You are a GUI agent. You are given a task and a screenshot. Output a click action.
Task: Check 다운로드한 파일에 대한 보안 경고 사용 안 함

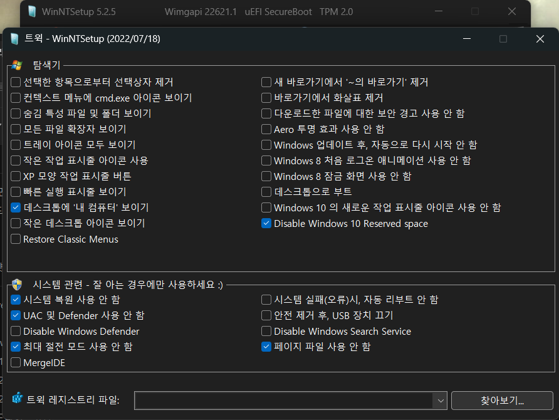[x=266, y=113]
